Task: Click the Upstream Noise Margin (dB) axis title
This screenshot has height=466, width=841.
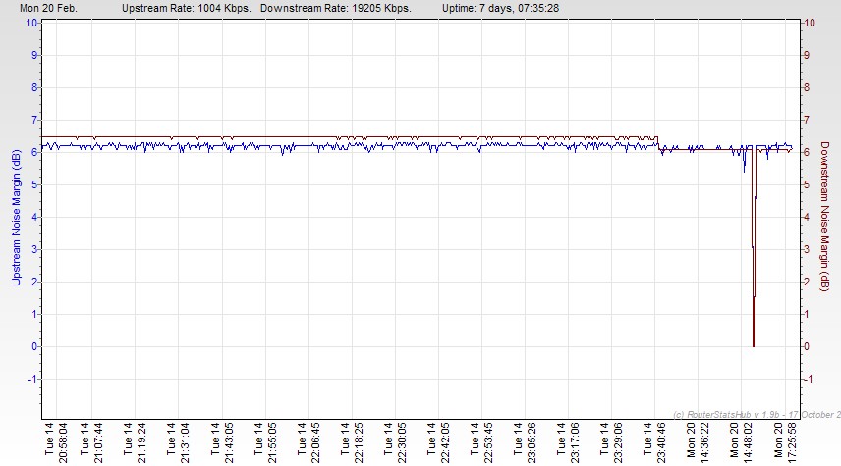Action: click(17, 214)
